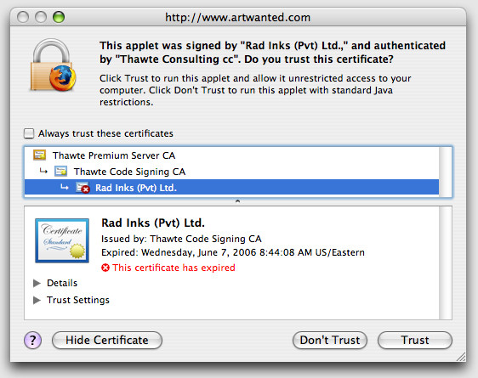Click the certificate chain list scrollbar

point(445,172)
